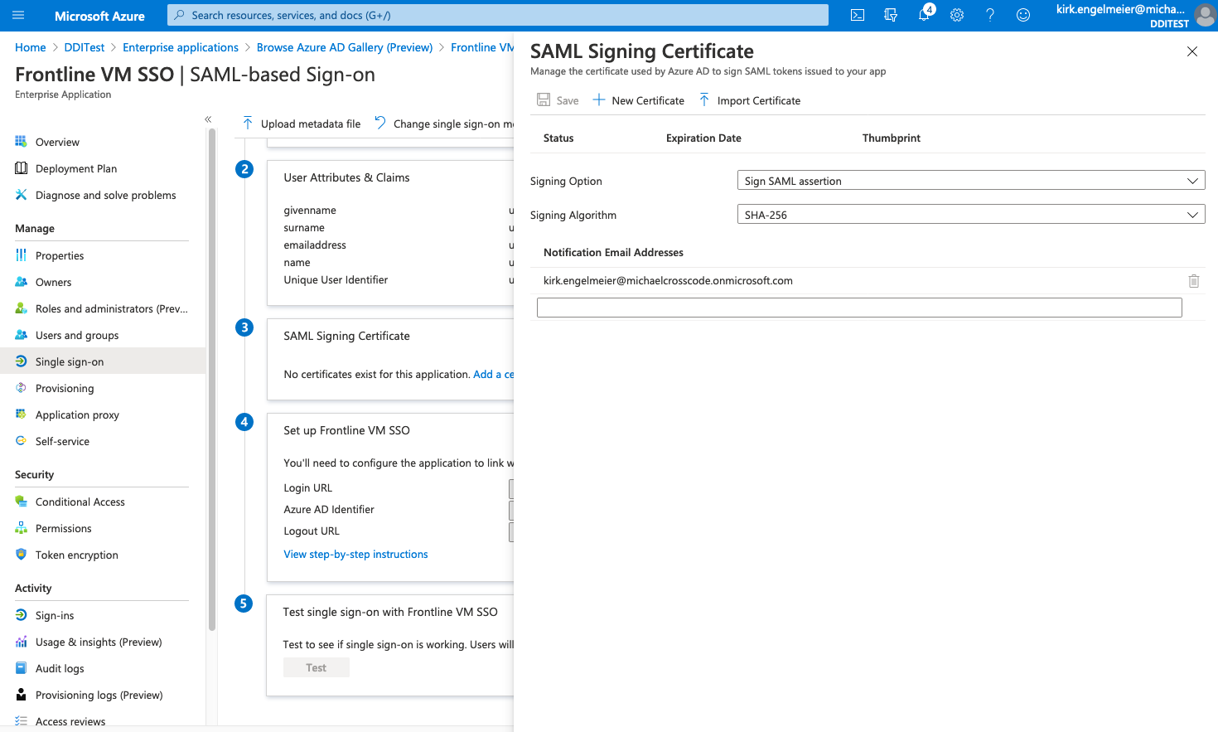Viewport: 1218px width, 732px height.
Task: Click the empty email address field
Action: pyautogui.click(x=859, y=307)
